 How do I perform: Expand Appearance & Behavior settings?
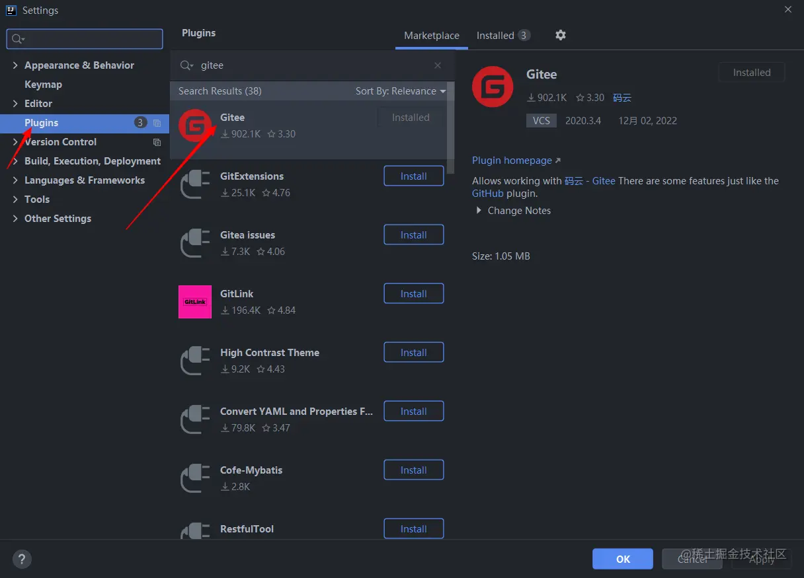point(15,65)
